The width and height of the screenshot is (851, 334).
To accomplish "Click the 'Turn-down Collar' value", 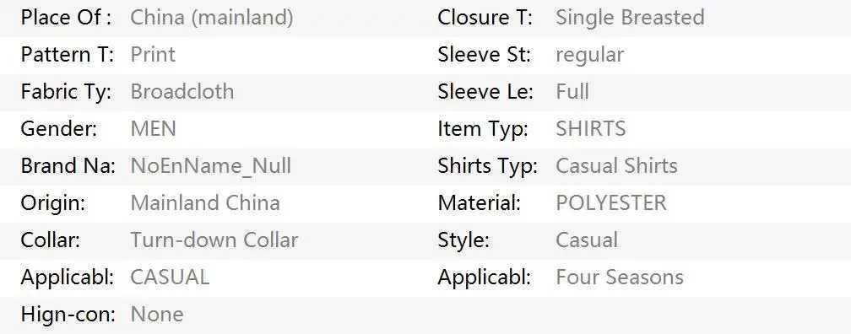I will tap(214, 240).
